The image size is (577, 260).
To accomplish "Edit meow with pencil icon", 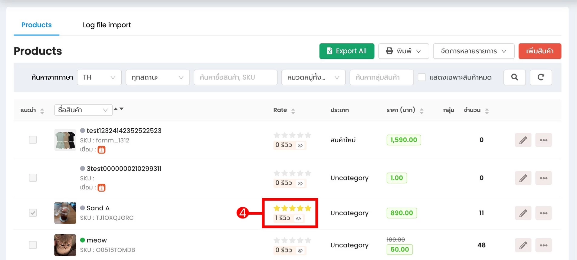I will [x=523, y=245].
